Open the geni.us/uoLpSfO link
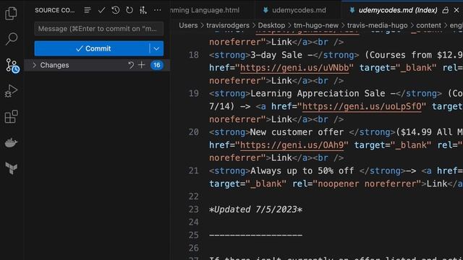 click(x=362, y=106)
